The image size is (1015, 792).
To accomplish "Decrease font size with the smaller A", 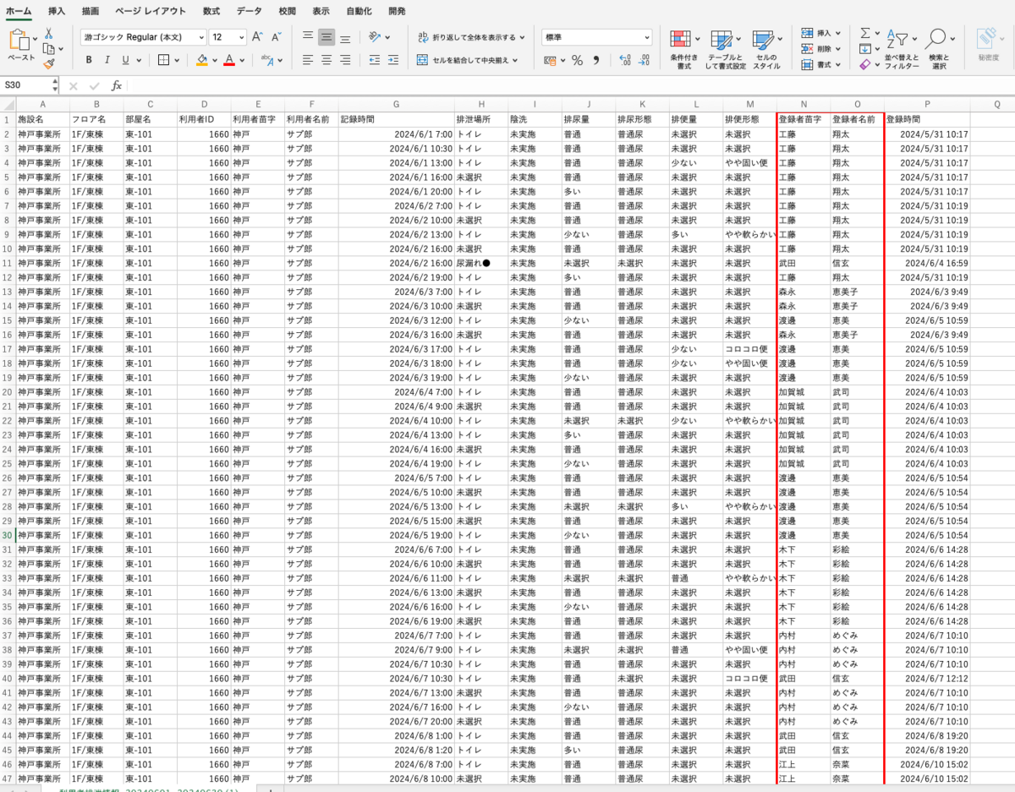I will [277, 37].
